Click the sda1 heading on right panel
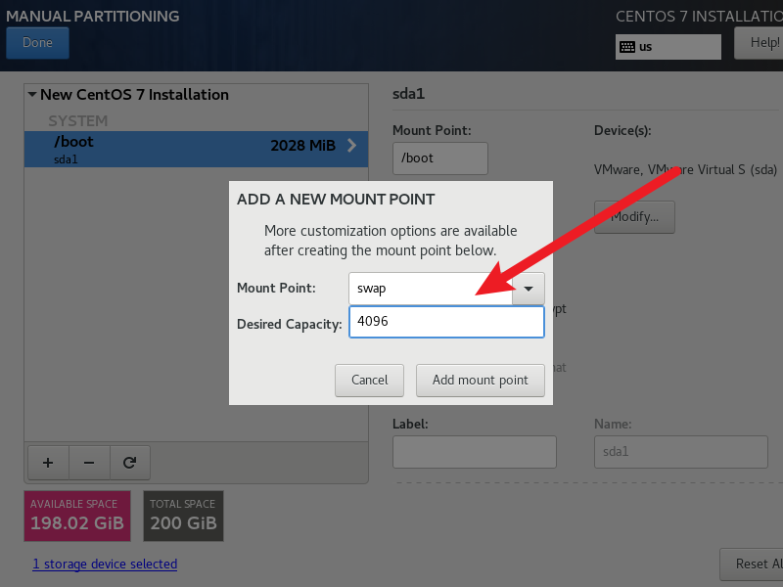This screenshot has width=783, height=587. point(408,94)
